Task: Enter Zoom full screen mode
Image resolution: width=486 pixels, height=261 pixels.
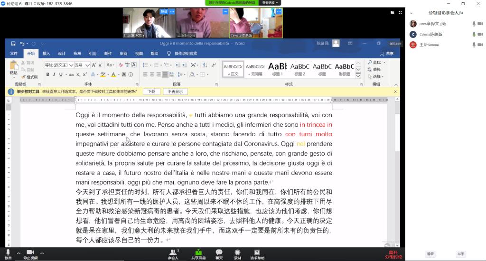Action: click(400, 12)
